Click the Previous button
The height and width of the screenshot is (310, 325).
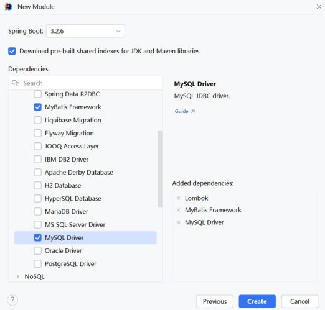coord(215,301)
